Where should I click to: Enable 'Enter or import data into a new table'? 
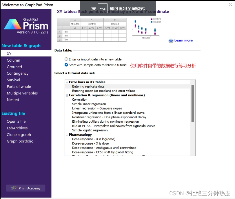click(x=67, y=59)
